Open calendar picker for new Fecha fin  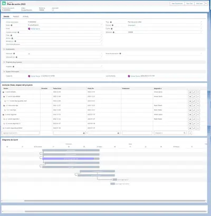click(x=118, y=133)
